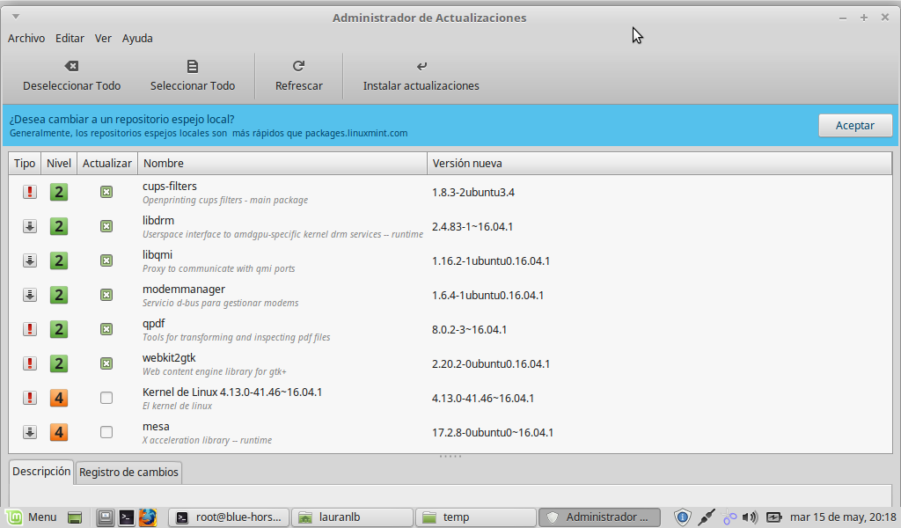Click the volume icon in system tray
This screenshot has height=528, width=901.
pos(750,517)
